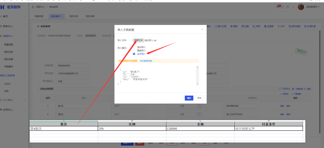Open 我的申请 in the sidebar
Screen dimensions: 324x148
point(8,59)
